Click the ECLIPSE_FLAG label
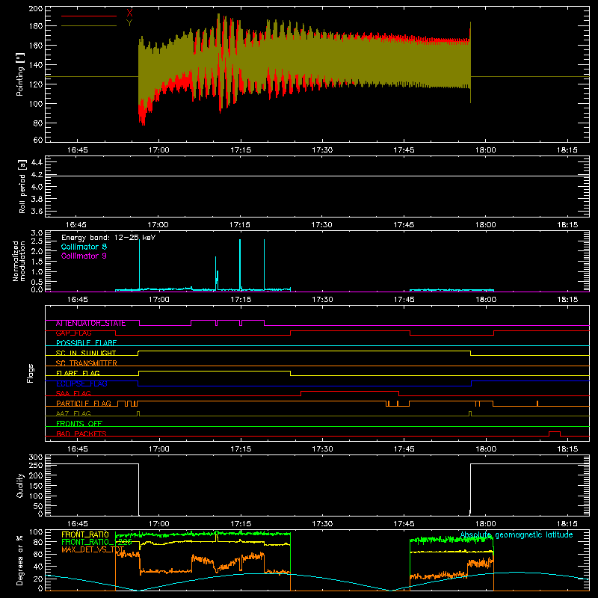Viewport: 598px width, 598px height. tap(81, 383)
